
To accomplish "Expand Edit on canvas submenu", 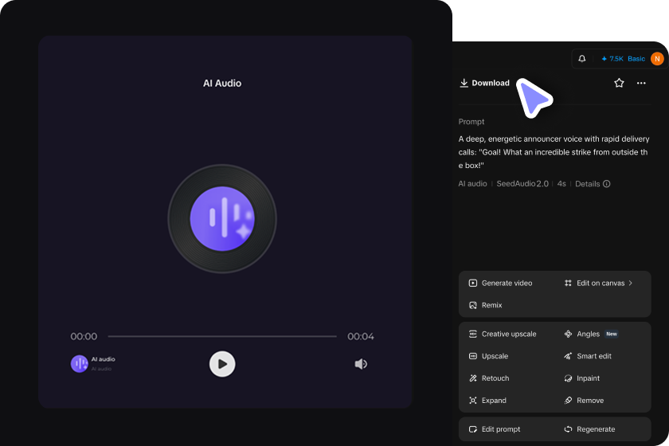I will coord(598,283).
